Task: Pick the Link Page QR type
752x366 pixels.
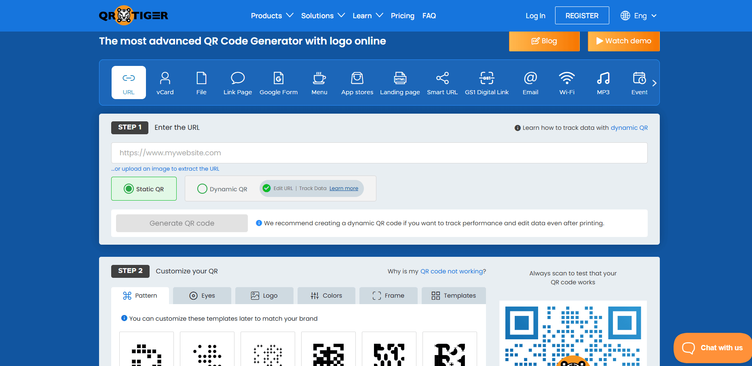Action: tap(238, 83)
